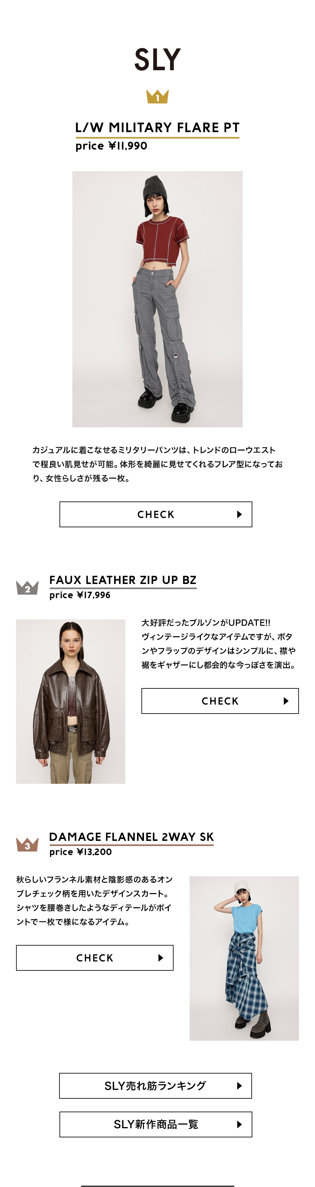Viewport: 315px width, 1187px height.
Task: Click the arrow on the flannel skirt CHECK button
Action: click(x=160, y=958)
